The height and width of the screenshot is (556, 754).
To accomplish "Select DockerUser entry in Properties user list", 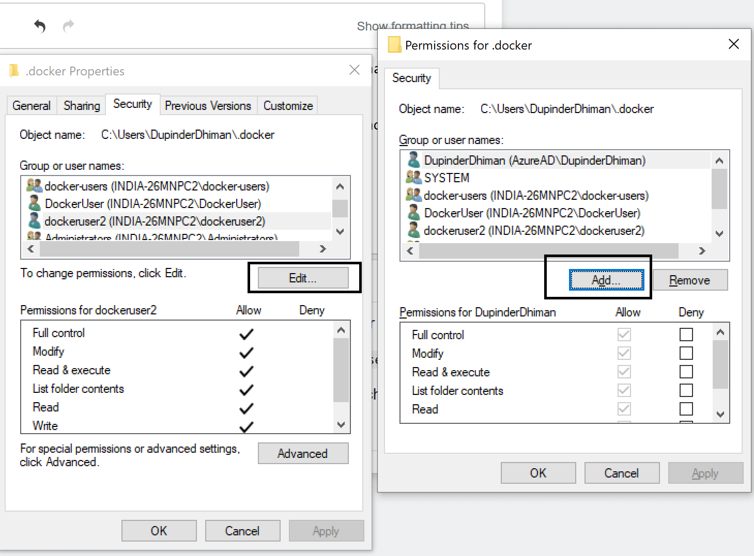I will tap(152, 204).
